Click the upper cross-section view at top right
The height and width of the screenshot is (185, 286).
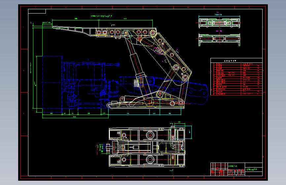click(x=219, y=23)
